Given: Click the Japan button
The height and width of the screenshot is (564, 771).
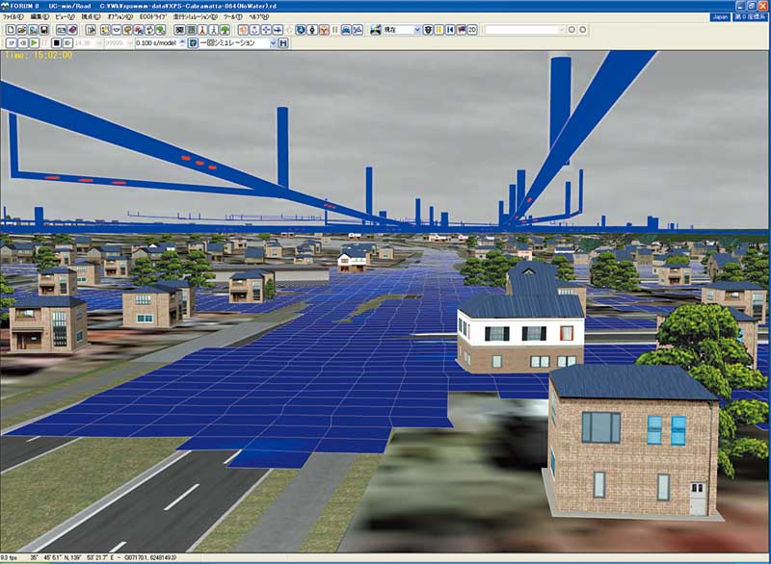Looking at the screenshot, I should coord(720,16).
